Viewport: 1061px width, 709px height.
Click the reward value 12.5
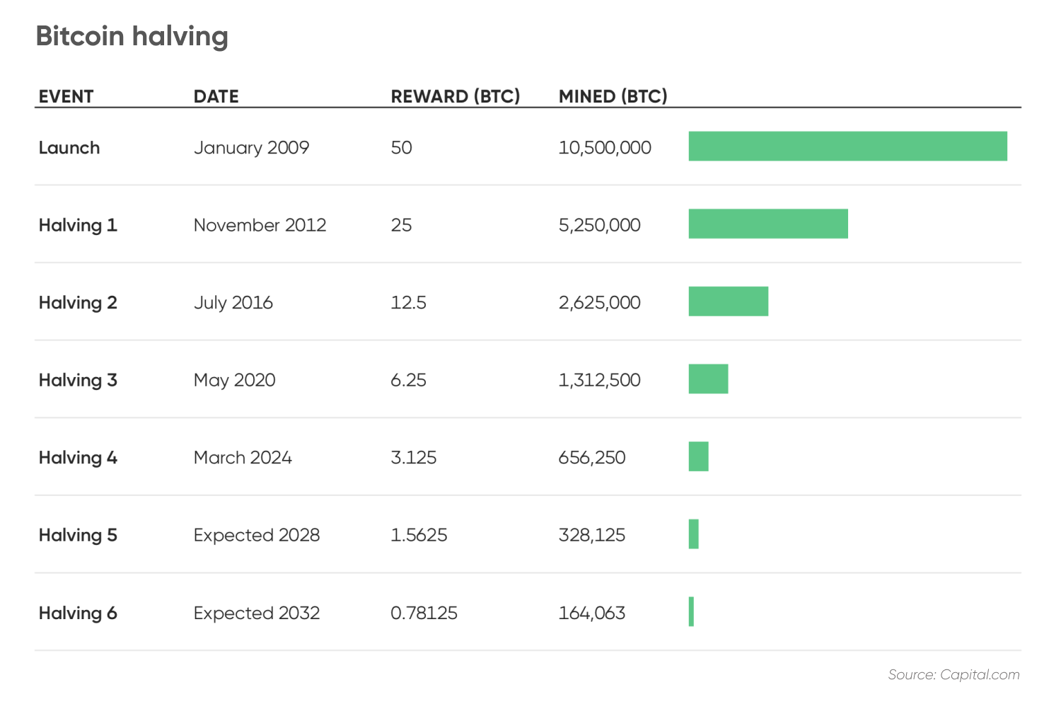pos(409,303)
